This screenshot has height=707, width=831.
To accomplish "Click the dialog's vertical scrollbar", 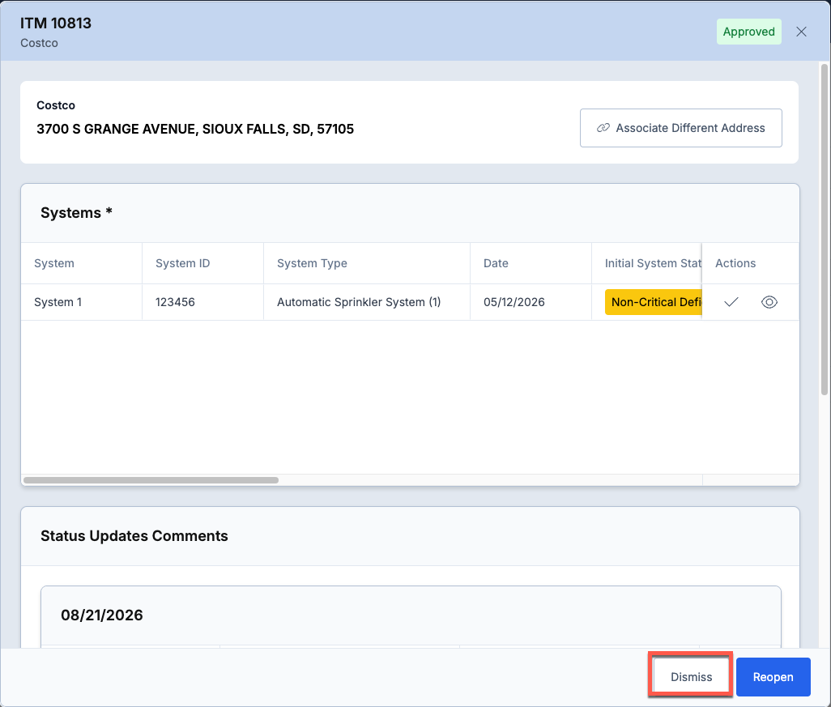I will point(824,229).
